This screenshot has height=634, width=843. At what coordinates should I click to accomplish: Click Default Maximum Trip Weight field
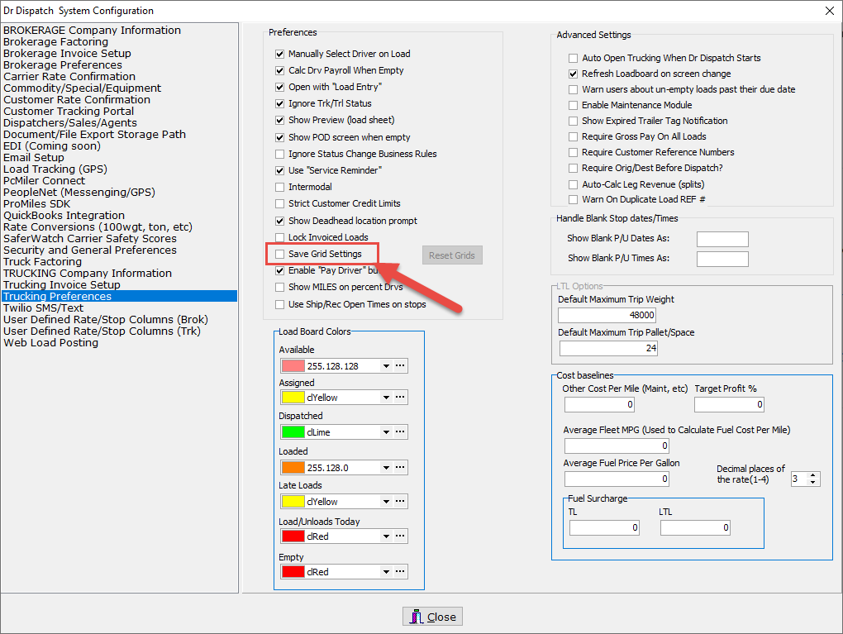[x=607, y=315]
